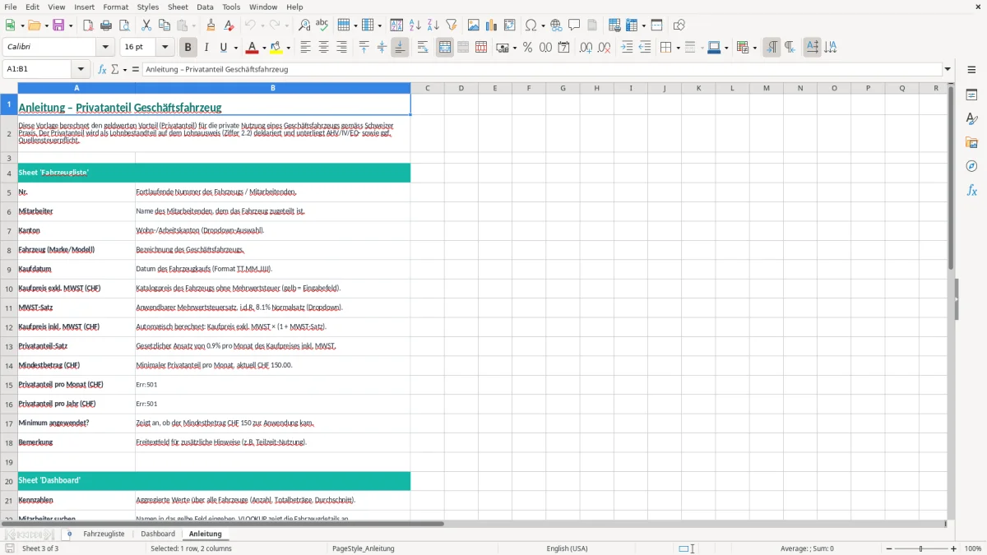Toggle Underline formatting
The height and width of the screenshot is (555, 987).
(224, 48)
